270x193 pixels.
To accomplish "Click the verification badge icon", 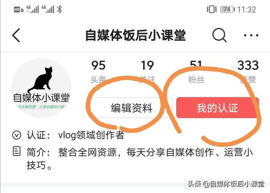I will coord(17,135).
